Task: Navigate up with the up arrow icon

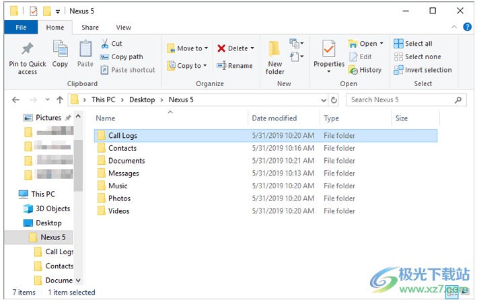Action: coord(60,100)
